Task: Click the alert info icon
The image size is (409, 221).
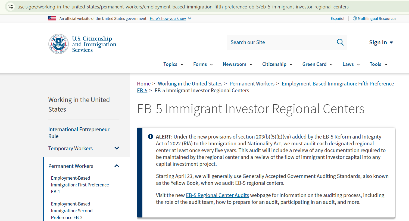Action: [x=150, y=137]
